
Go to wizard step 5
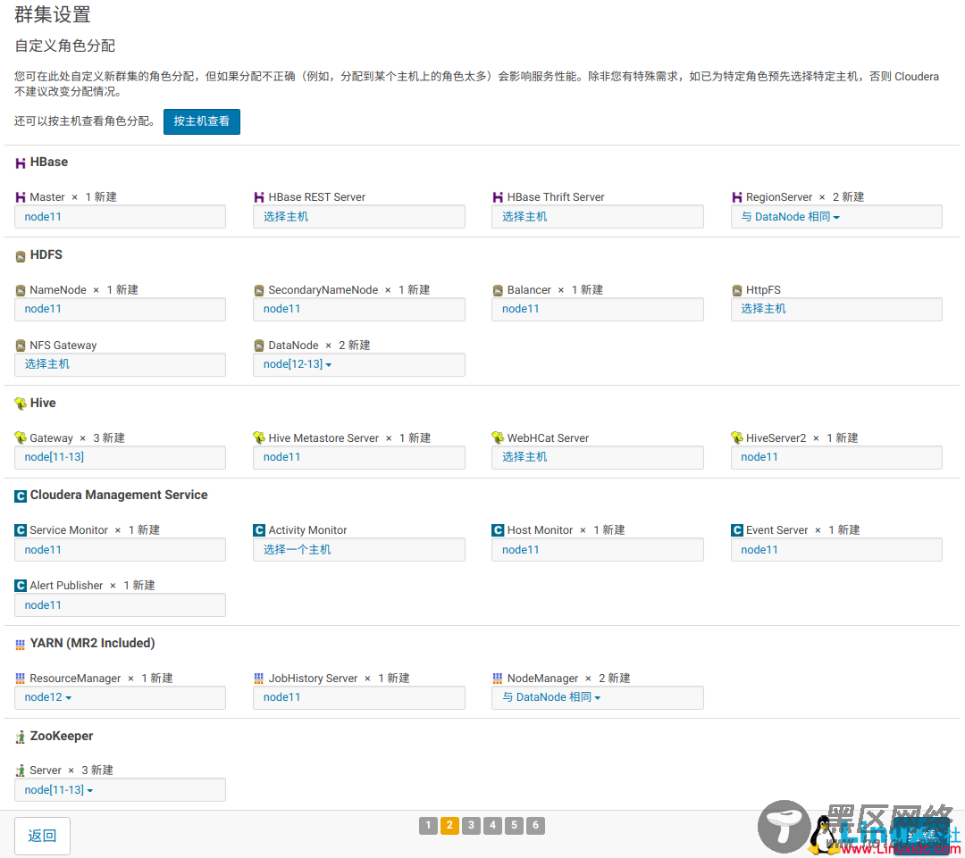point(515,825)
